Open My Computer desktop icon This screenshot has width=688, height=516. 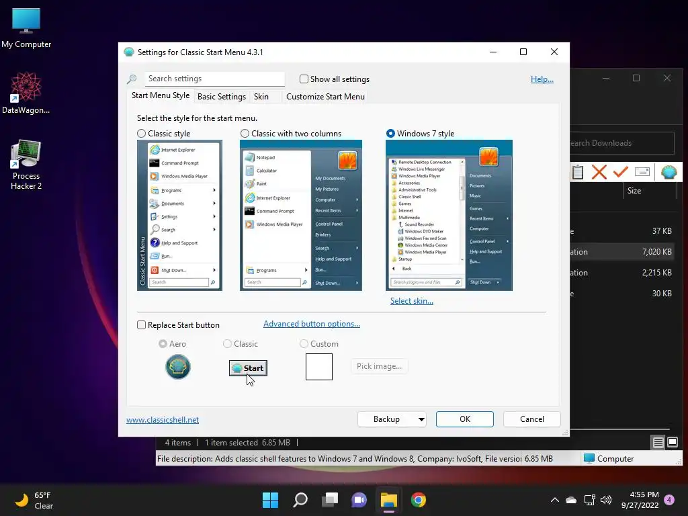click(x=26, y=27)
